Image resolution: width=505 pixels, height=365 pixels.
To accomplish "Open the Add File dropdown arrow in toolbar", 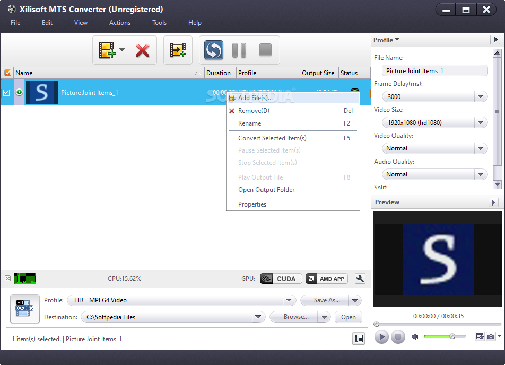I will [123, 50].
